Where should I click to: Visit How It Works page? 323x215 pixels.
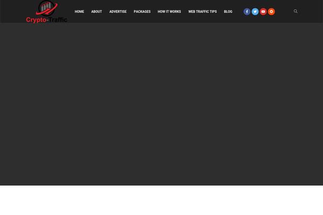tap(170, 11)
